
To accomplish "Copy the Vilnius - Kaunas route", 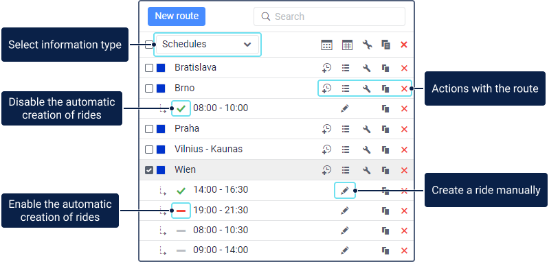I will pyautogui.click(x=385, y=150).
